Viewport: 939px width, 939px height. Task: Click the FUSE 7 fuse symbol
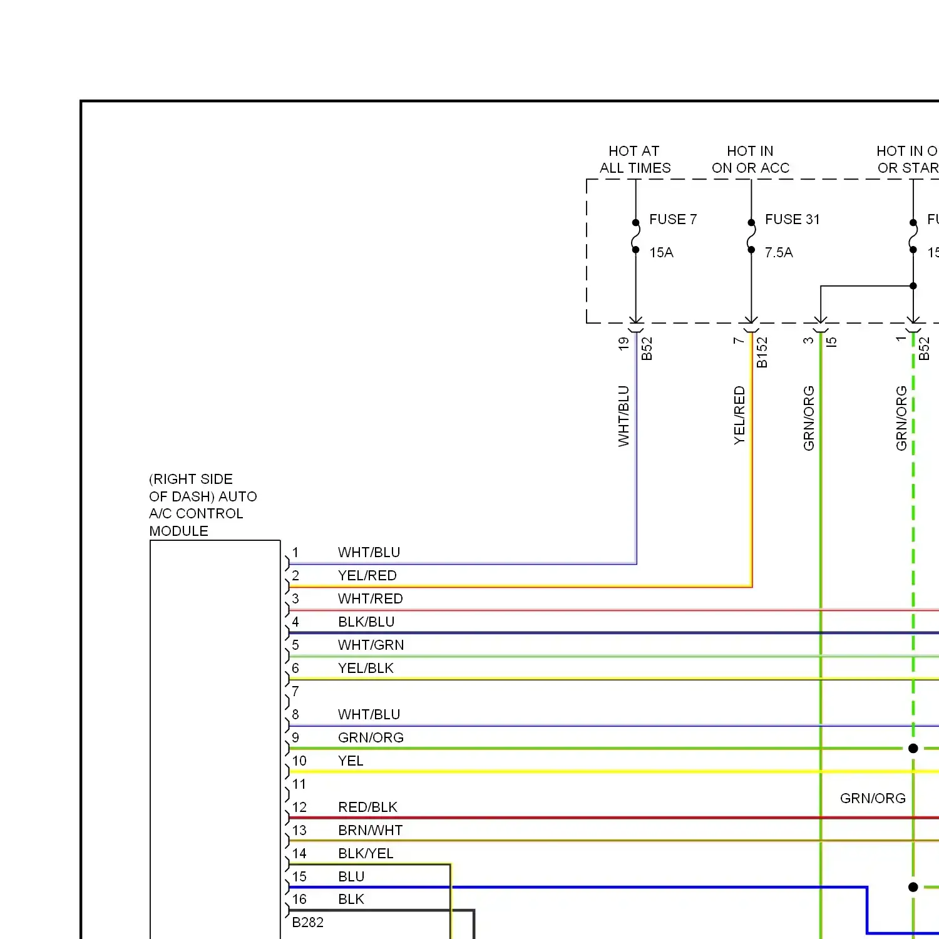(635, 236)
